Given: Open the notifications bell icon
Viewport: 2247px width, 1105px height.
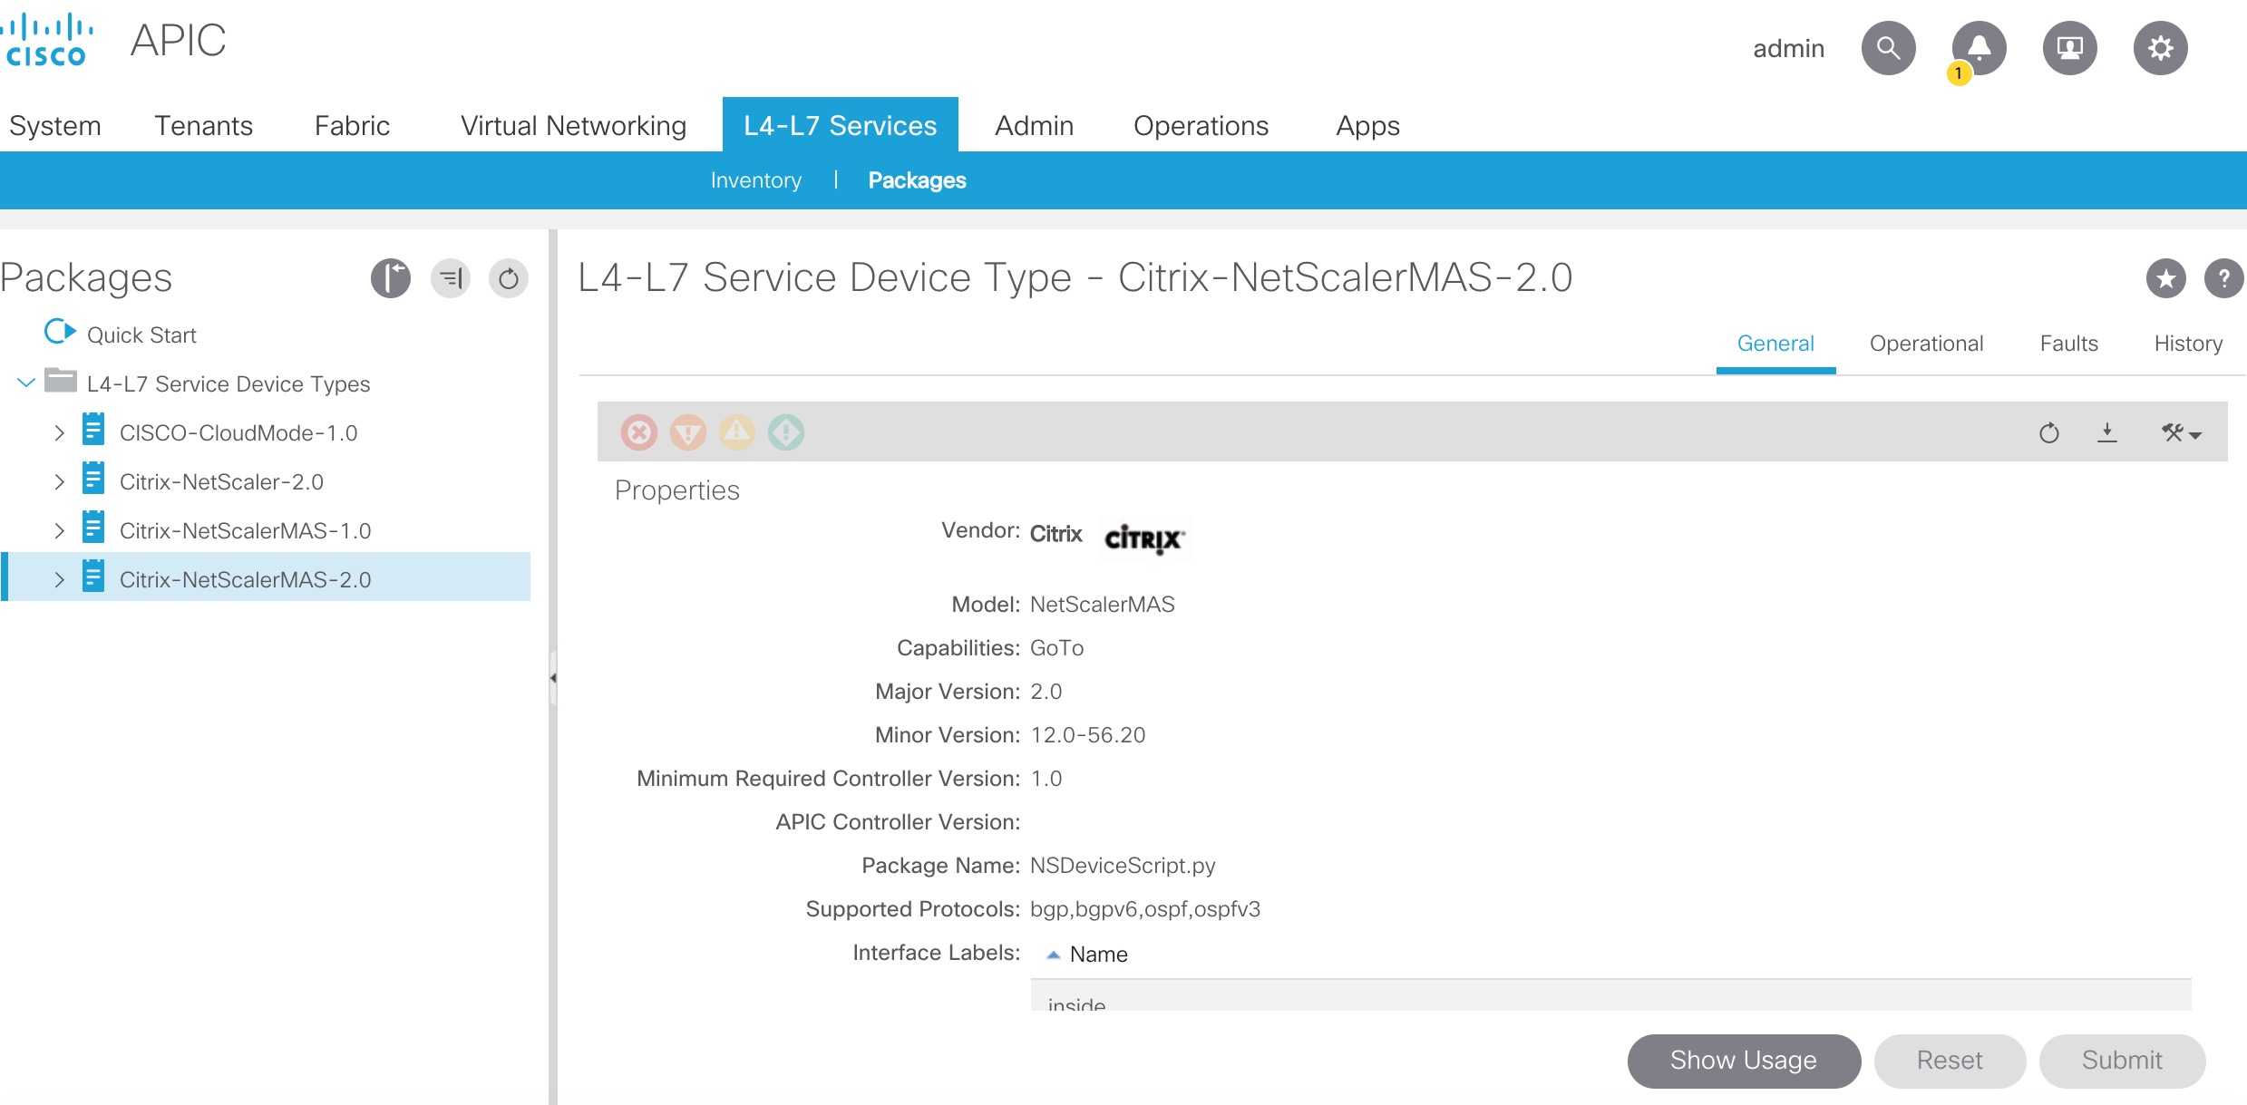Looking at the screenshot, I should pyautogui.click(x=1979, y=48).
